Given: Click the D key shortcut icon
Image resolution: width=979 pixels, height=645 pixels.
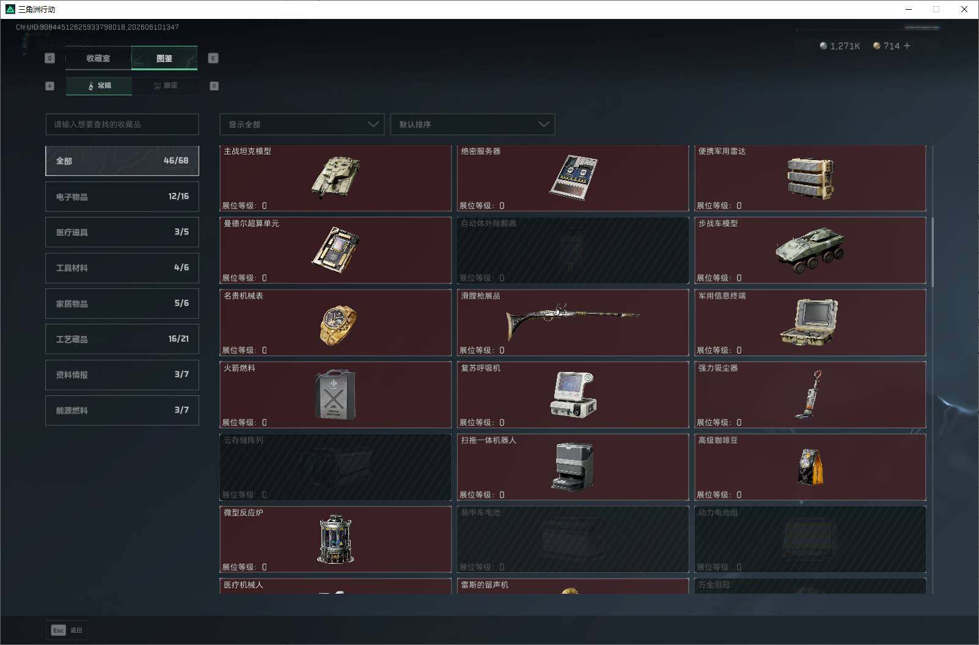Looking at the screenshot, I should (x=214, y=86).
